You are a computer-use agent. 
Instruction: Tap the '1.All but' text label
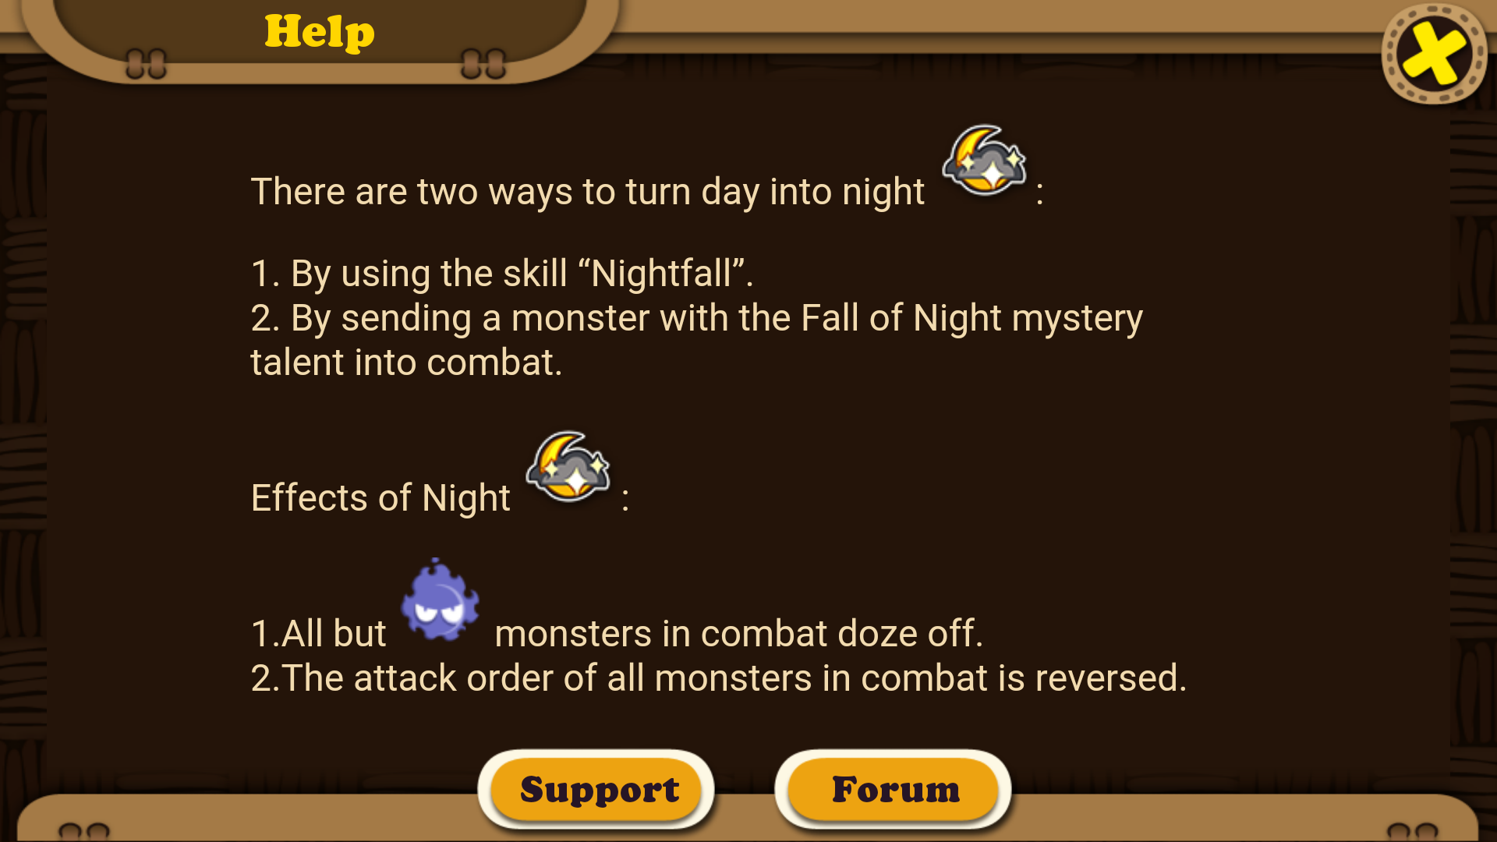click(x=319, y=633)
